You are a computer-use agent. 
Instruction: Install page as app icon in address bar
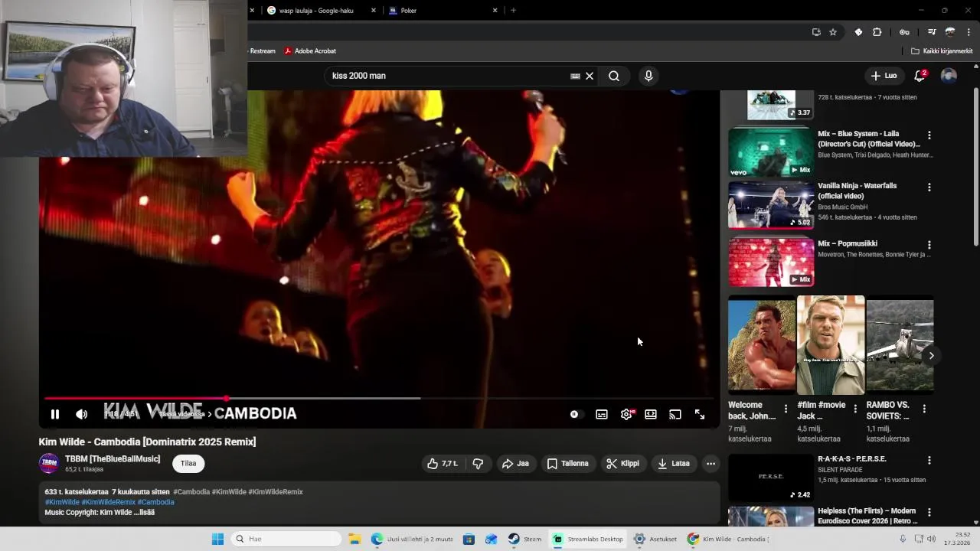point(816,32)
